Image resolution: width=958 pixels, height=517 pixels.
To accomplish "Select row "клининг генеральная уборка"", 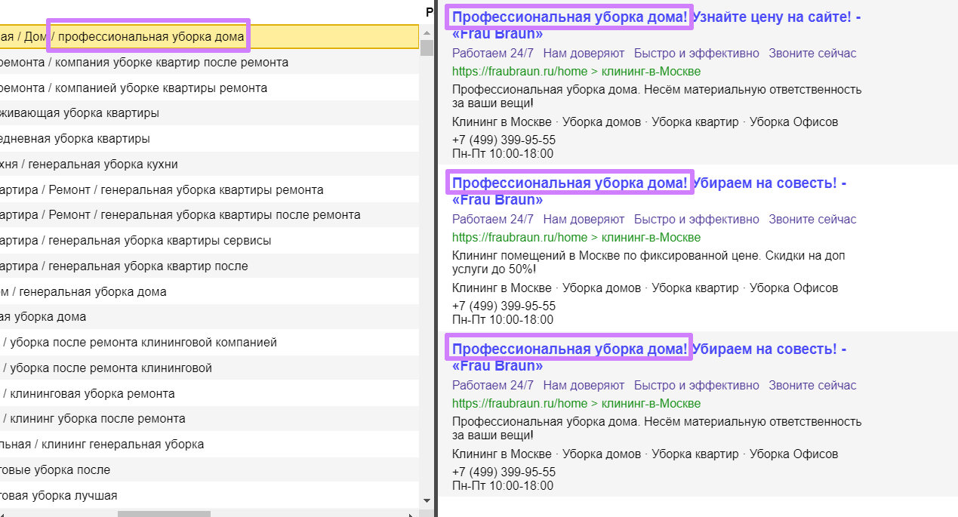I will (209, 444).
